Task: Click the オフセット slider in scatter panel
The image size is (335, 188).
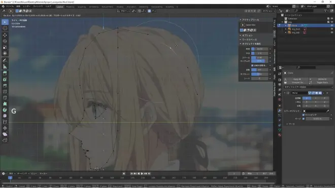Action: click(259, 74)
